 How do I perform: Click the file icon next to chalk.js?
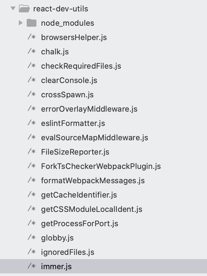32,51
